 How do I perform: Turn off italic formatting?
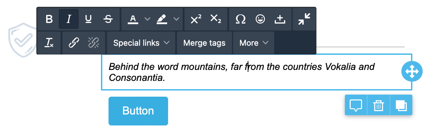click(x=69, y=19)
